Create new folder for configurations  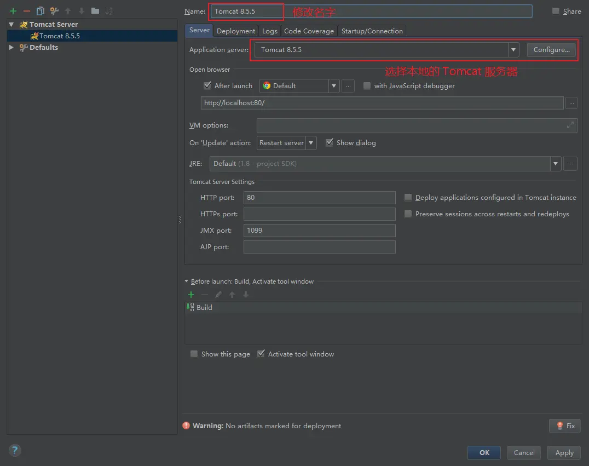tap(95, 11)
